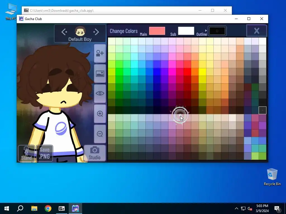Select the black Outline color box

click(x=217, y=31)
